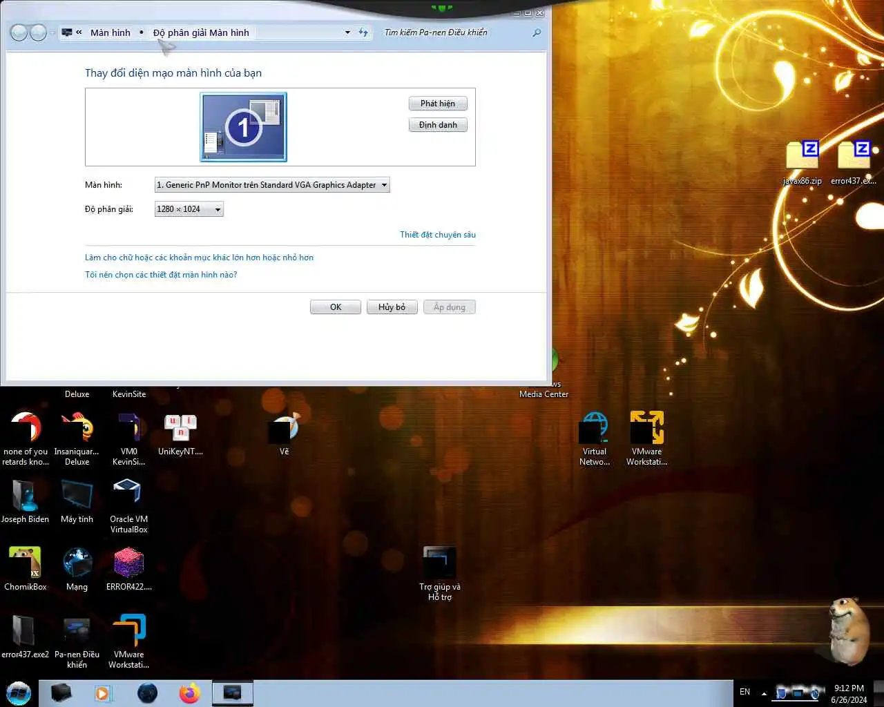Confirm with the OK button
Screen dimensions: 884x707
(x=336, y=307)
